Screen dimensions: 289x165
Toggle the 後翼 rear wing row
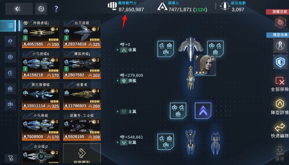coord(128,50)
